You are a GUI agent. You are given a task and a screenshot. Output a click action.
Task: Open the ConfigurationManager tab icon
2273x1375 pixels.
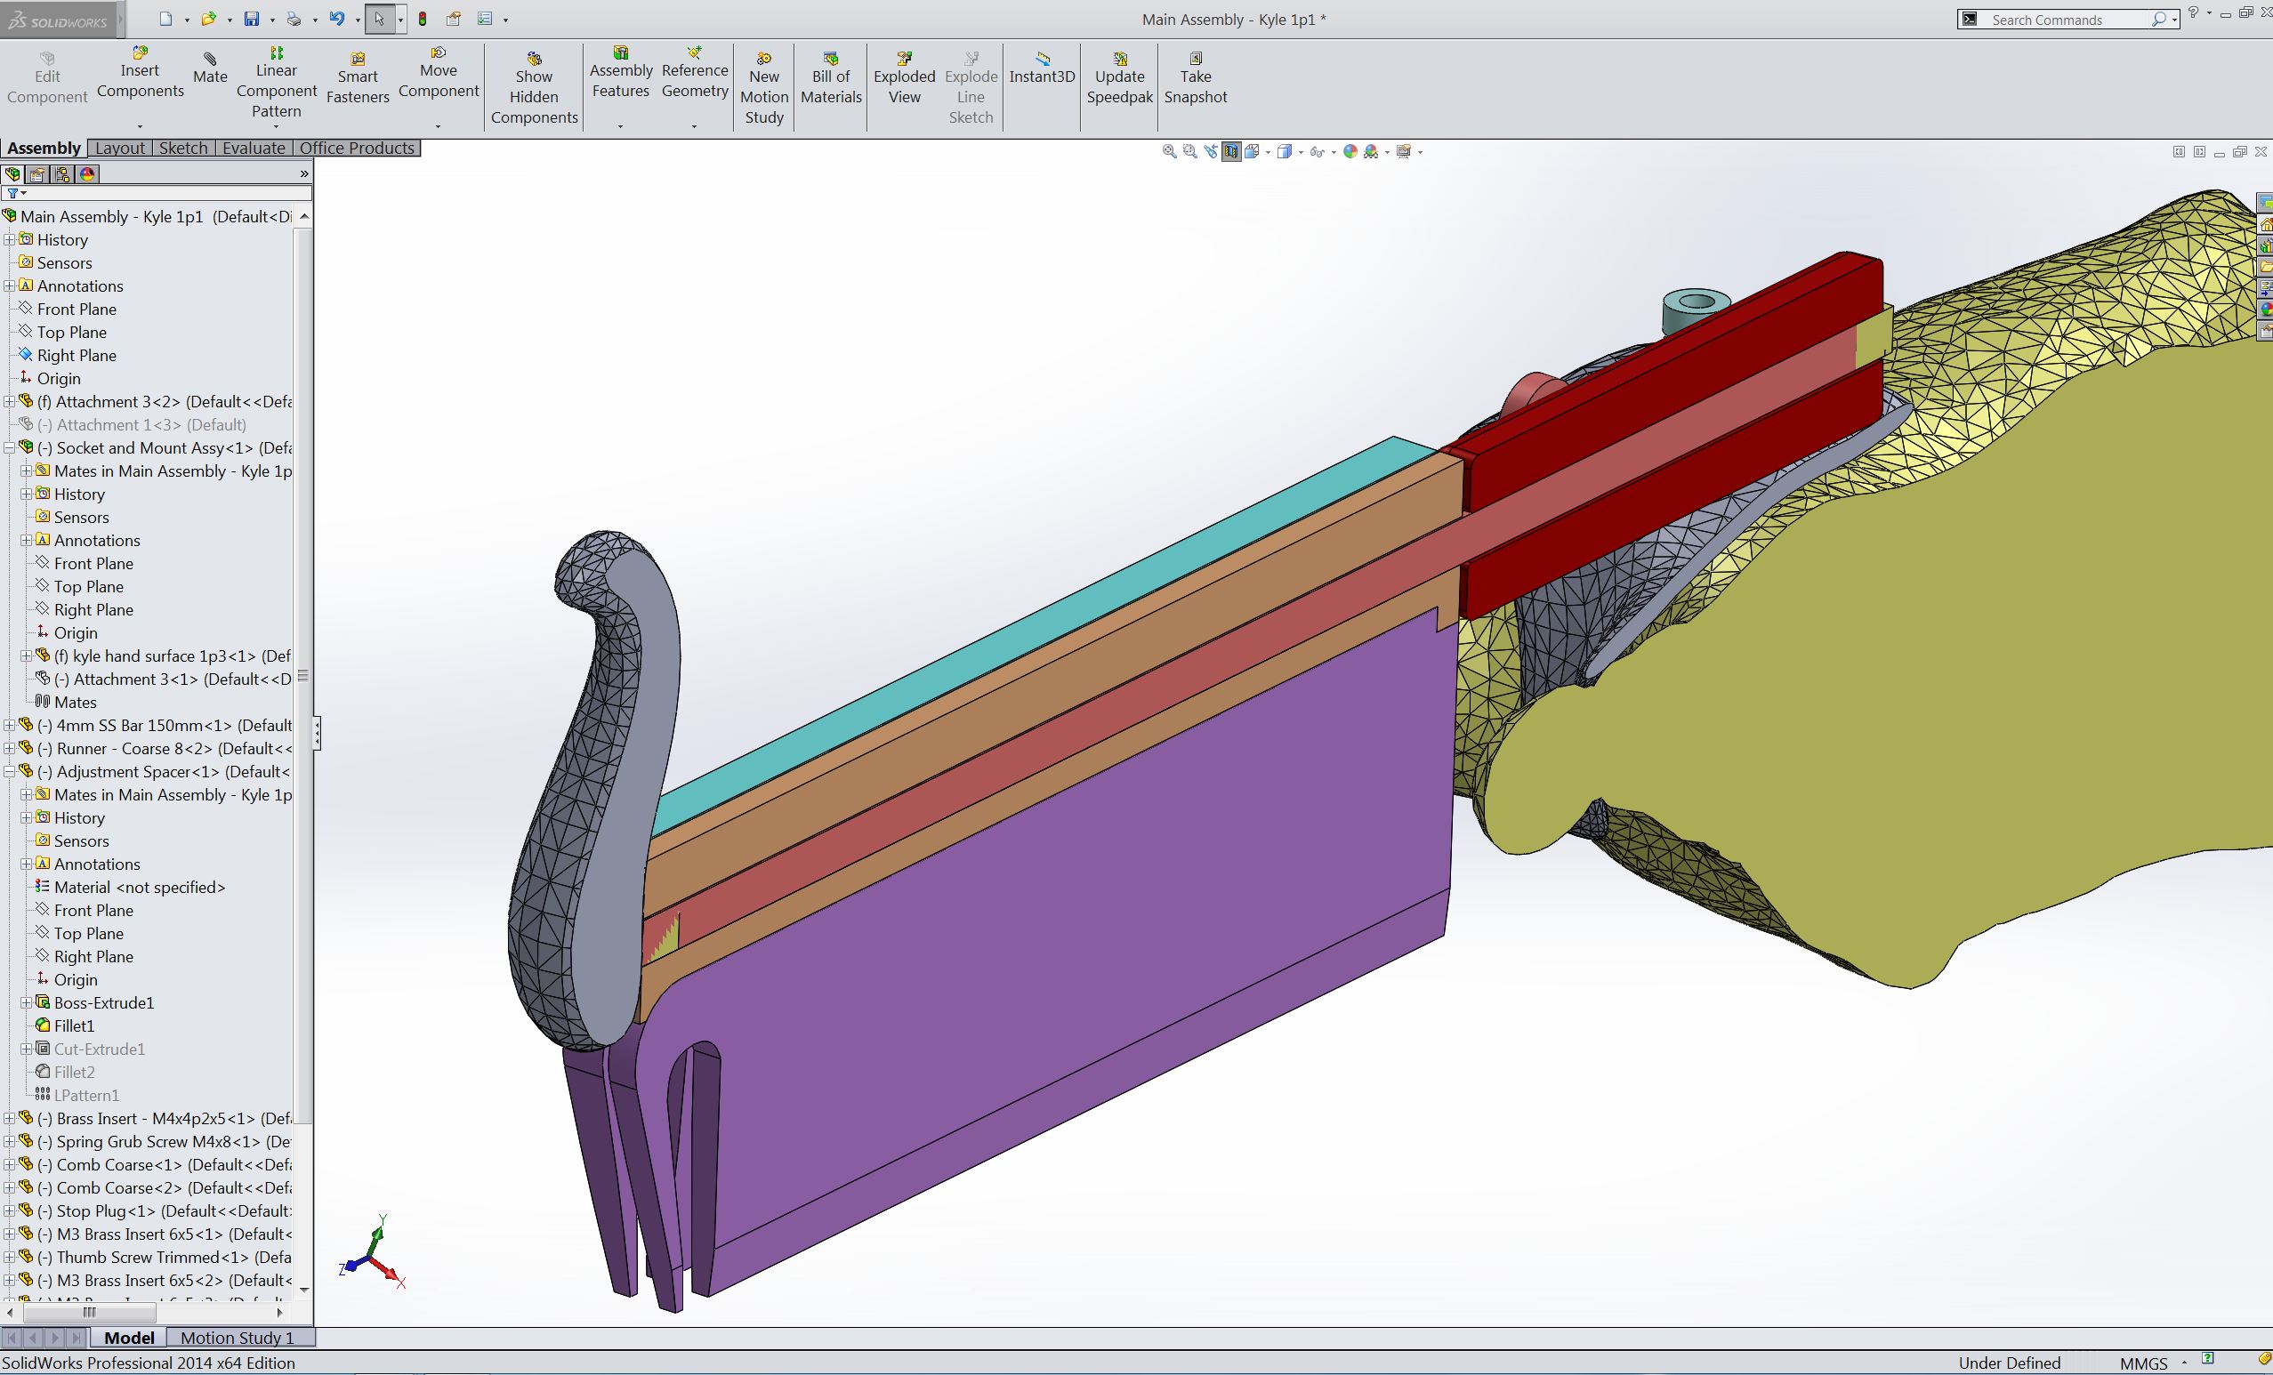[x=61, y=174]
